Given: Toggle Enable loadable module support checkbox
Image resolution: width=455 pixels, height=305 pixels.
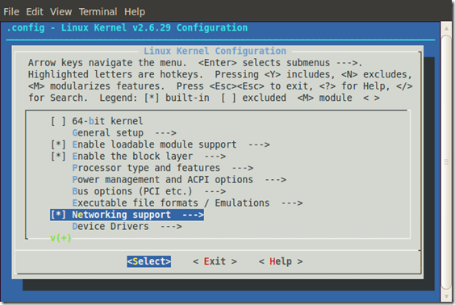Looking at the screenshot, I should pyautogui.click(x=58, y=144).
